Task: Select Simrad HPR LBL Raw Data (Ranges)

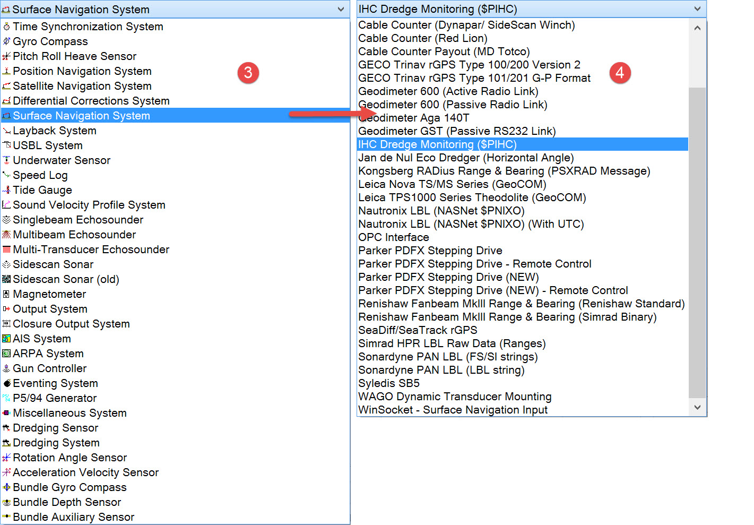Action: click(x=452, y=343)
